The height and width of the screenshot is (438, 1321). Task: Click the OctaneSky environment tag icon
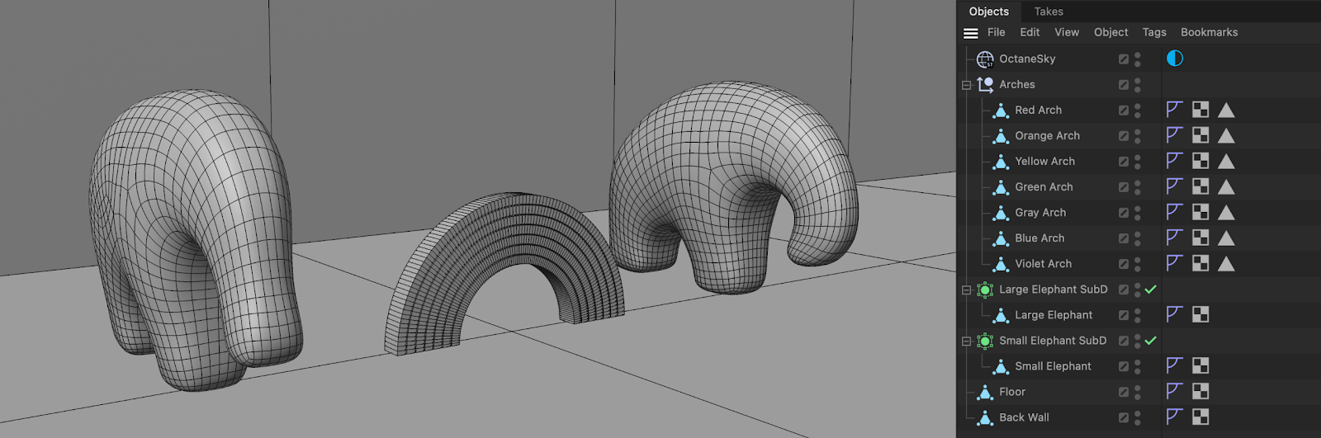[x=1175, y=59]
